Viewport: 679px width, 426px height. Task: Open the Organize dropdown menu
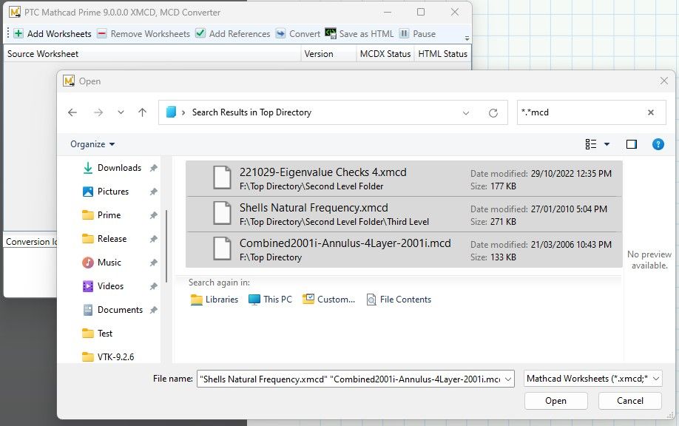92,144
